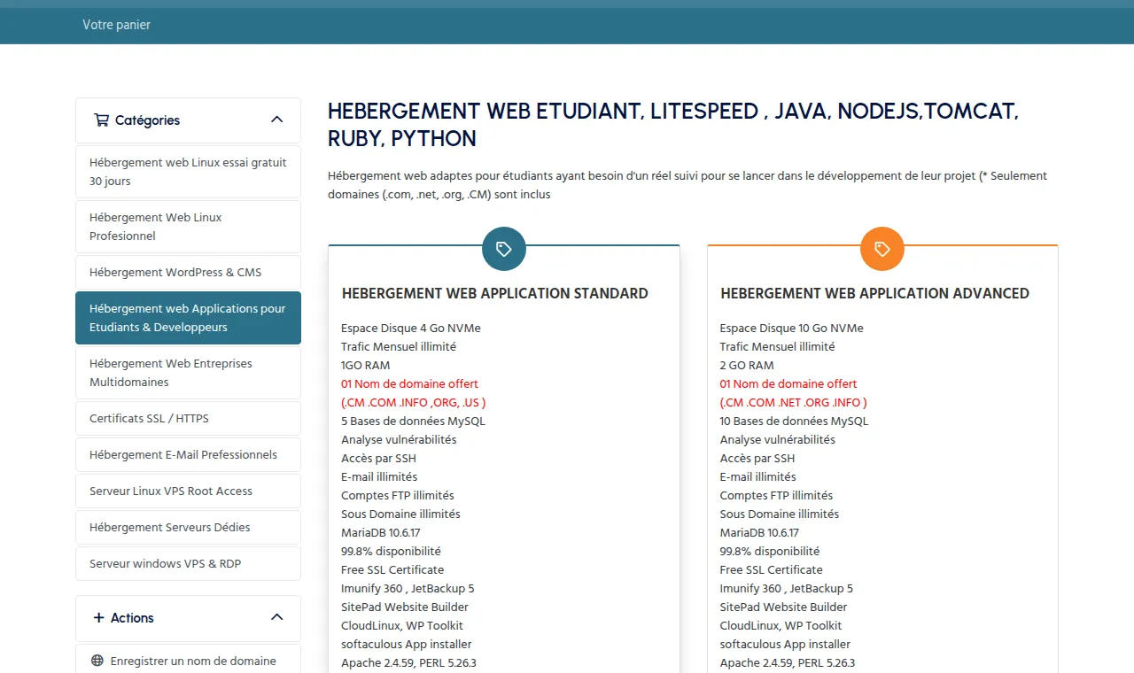Collapse the Actions panel chevron

276,617
